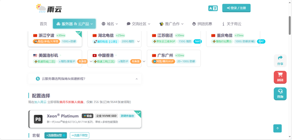Click the rocket icon of the guide panel

[38, 79]
